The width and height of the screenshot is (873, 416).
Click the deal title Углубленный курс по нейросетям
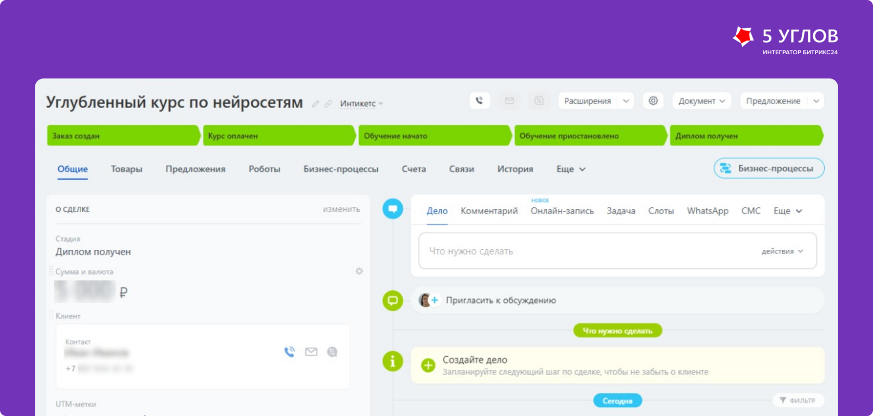[x=174, y=102]
